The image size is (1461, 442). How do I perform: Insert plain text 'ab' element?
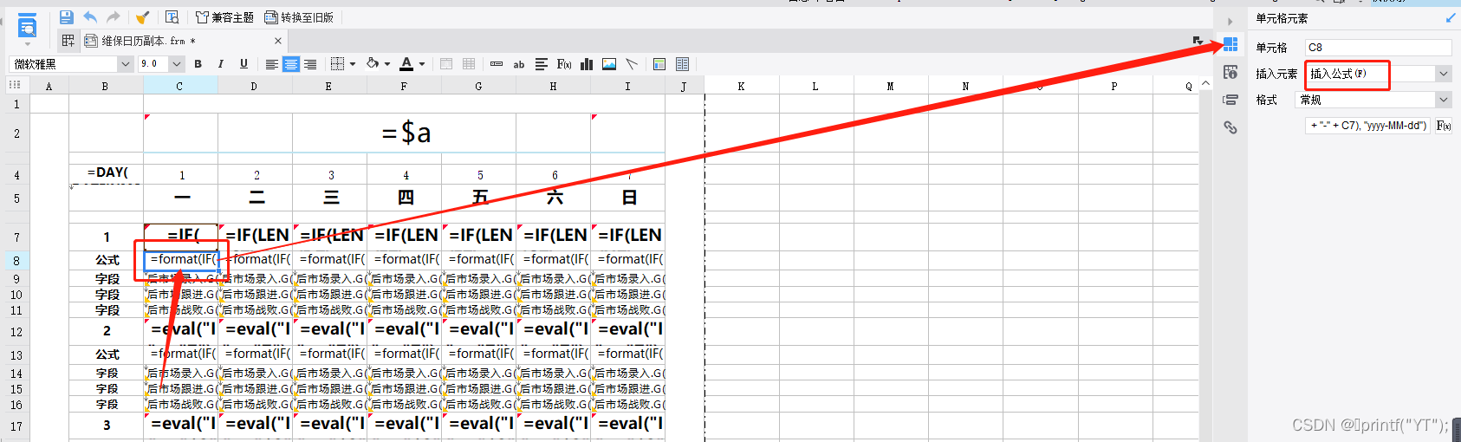(519, 64)
